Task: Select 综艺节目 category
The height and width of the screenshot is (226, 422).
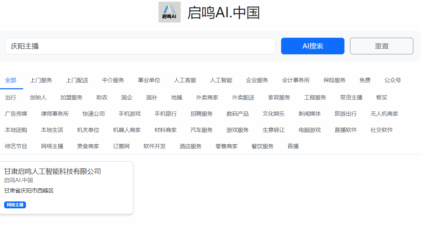Action: click(x=16, y=146)
